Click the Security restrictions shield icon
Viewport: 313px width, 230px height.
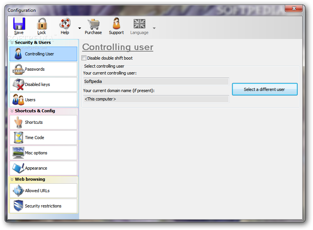(x=18, y=206)
